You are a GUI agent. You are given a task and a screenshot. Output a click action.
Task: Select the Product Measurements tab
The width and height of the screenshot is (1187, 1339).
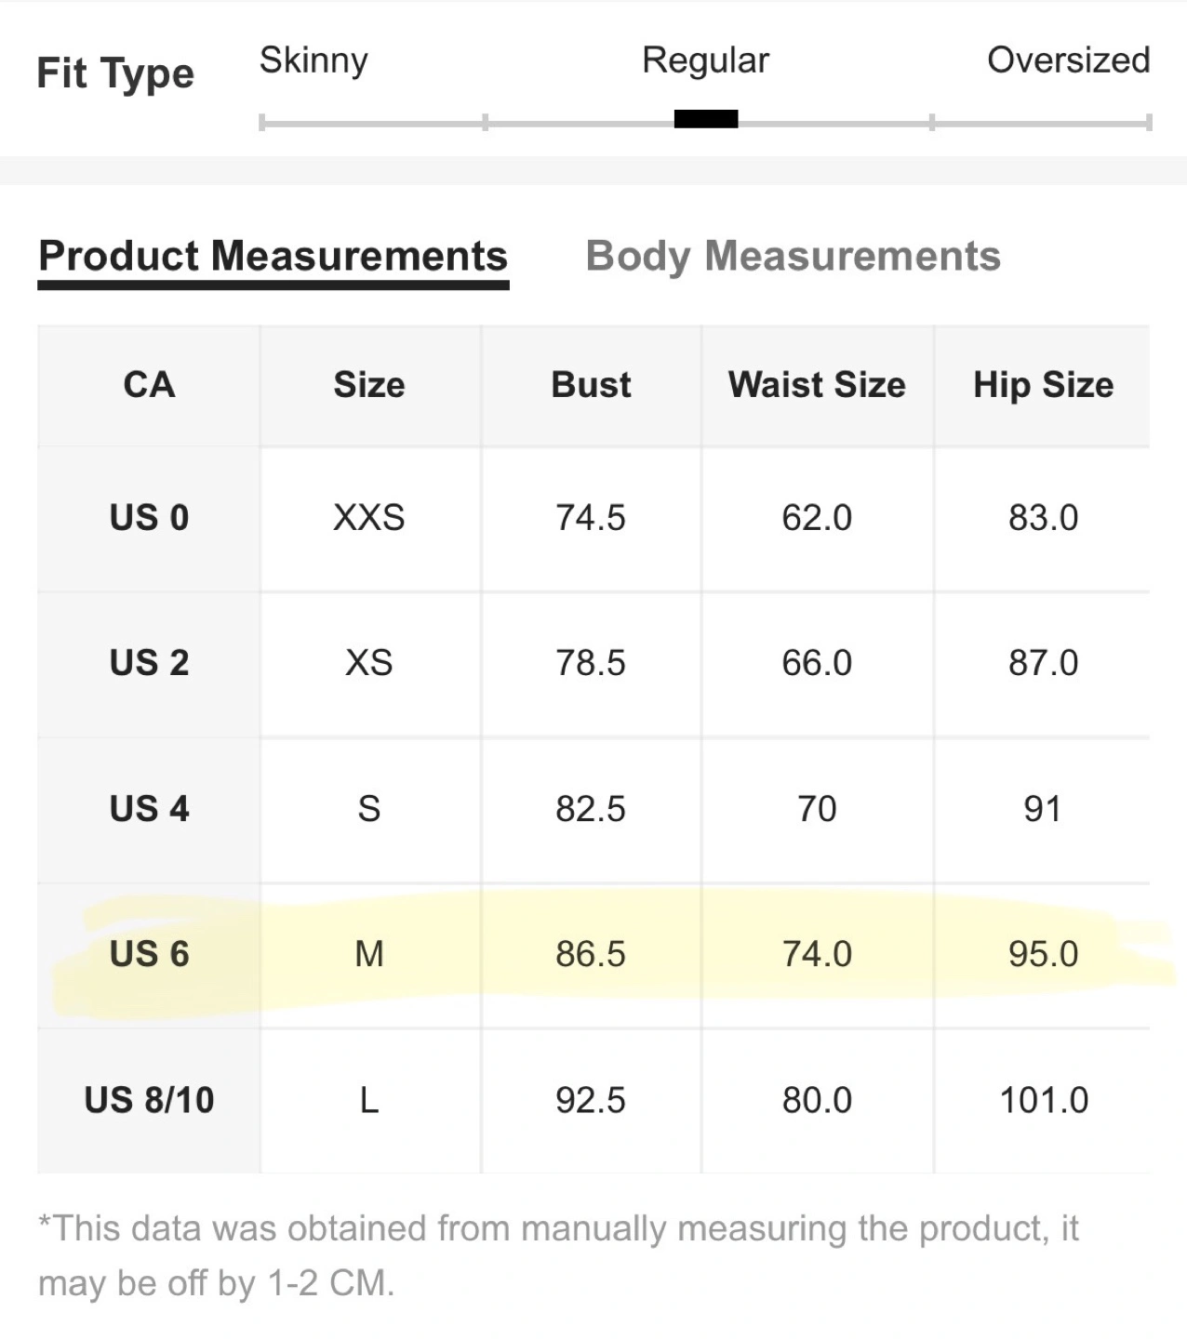tap(273, 257)
